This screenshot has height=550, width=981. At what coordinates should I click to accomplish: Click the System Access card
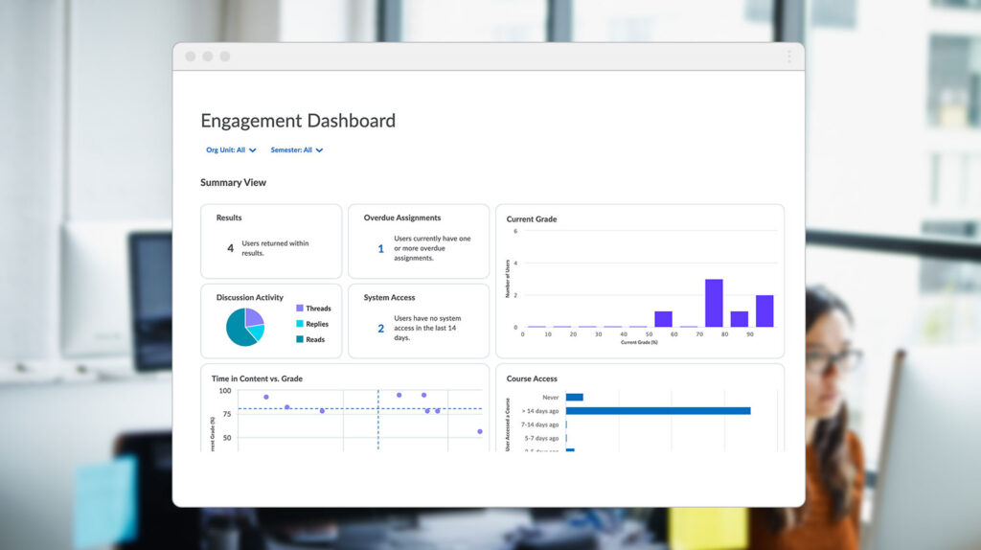(419, 321)
